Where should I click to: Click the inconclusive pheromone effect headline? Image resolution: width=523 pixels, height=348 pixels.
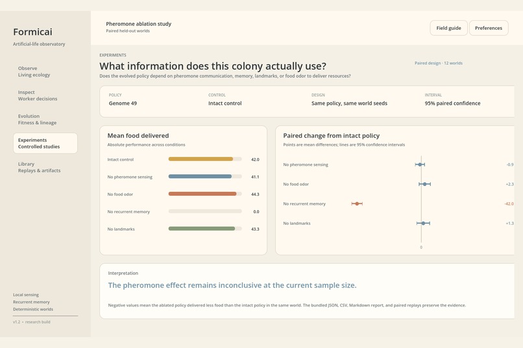(x=232, y=285)
